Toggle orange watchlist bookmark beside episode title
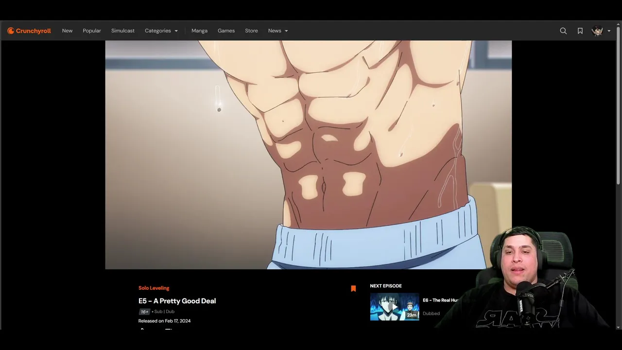 click(x=353, y=288)
